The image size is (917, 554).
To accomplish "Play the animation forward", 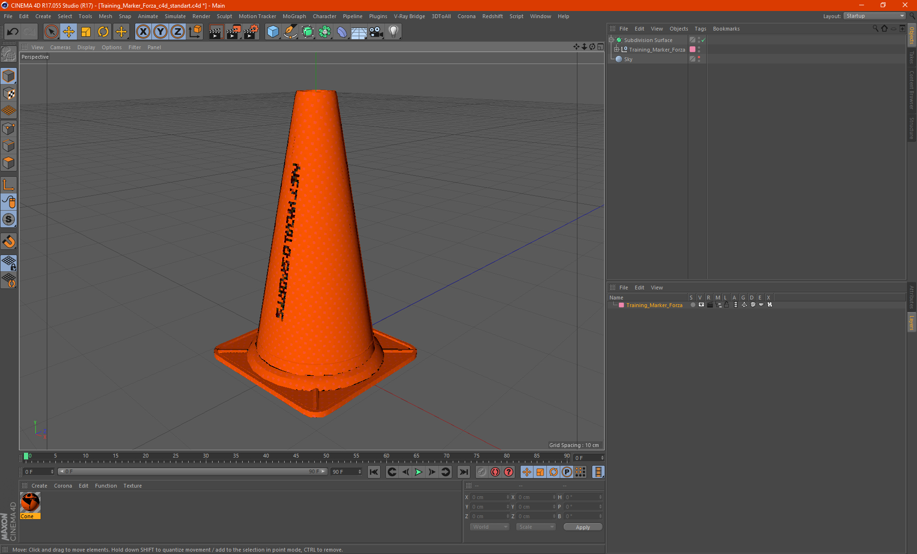I will coord(418,472).
